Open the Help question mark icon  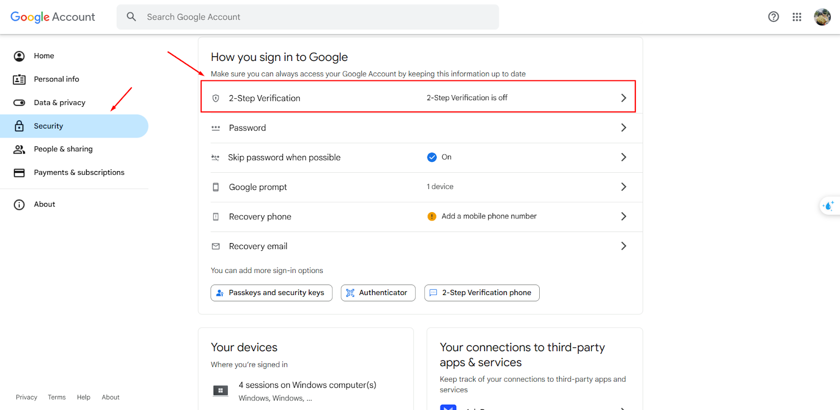[x=773, y=17]
